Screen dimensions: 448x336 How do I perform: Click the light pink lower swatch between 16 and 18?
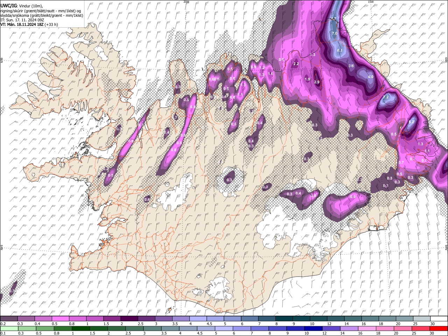(x=367, y=329)
